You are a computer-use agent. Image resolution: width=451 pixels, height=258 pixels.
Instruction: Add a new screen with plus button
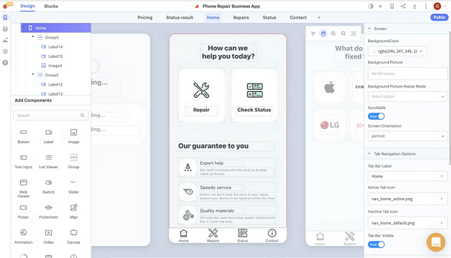pyautogui.click(x=319, y=18)
